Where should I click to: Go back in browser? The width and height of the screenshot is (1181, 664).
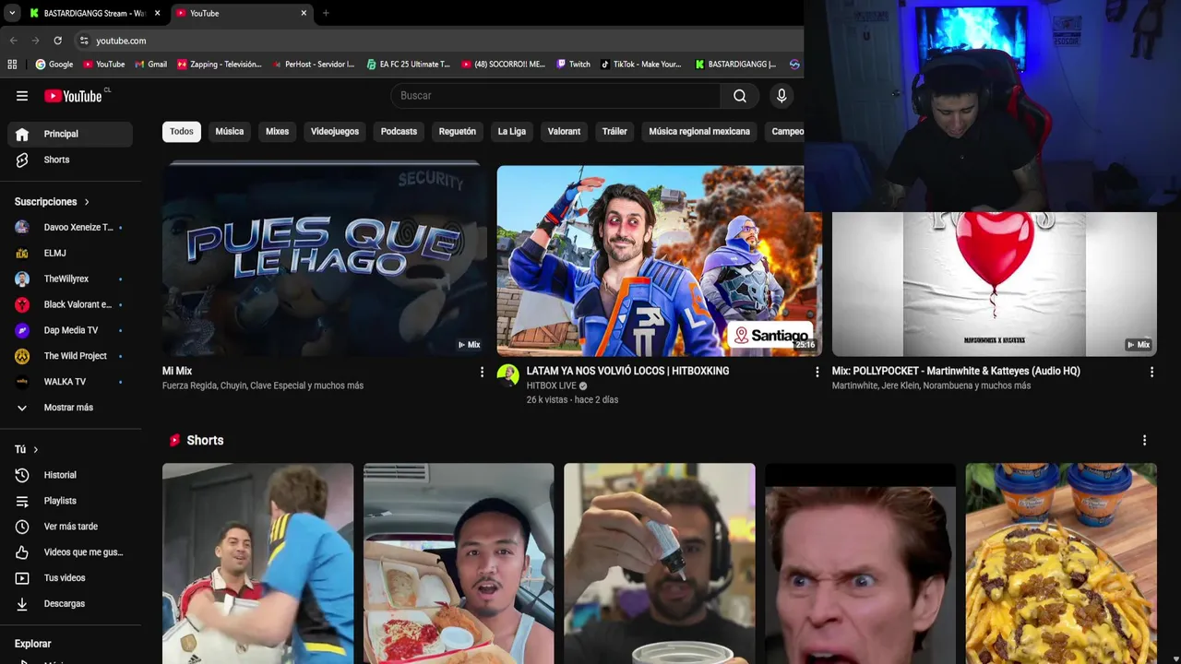13,41
